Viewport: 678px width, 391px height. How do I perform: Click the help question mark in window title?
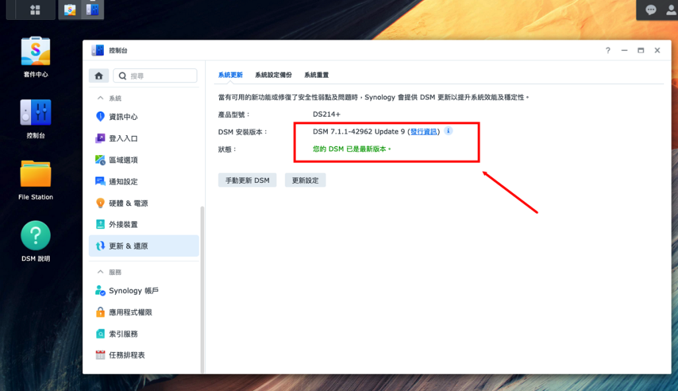click(x=608, y=50)
